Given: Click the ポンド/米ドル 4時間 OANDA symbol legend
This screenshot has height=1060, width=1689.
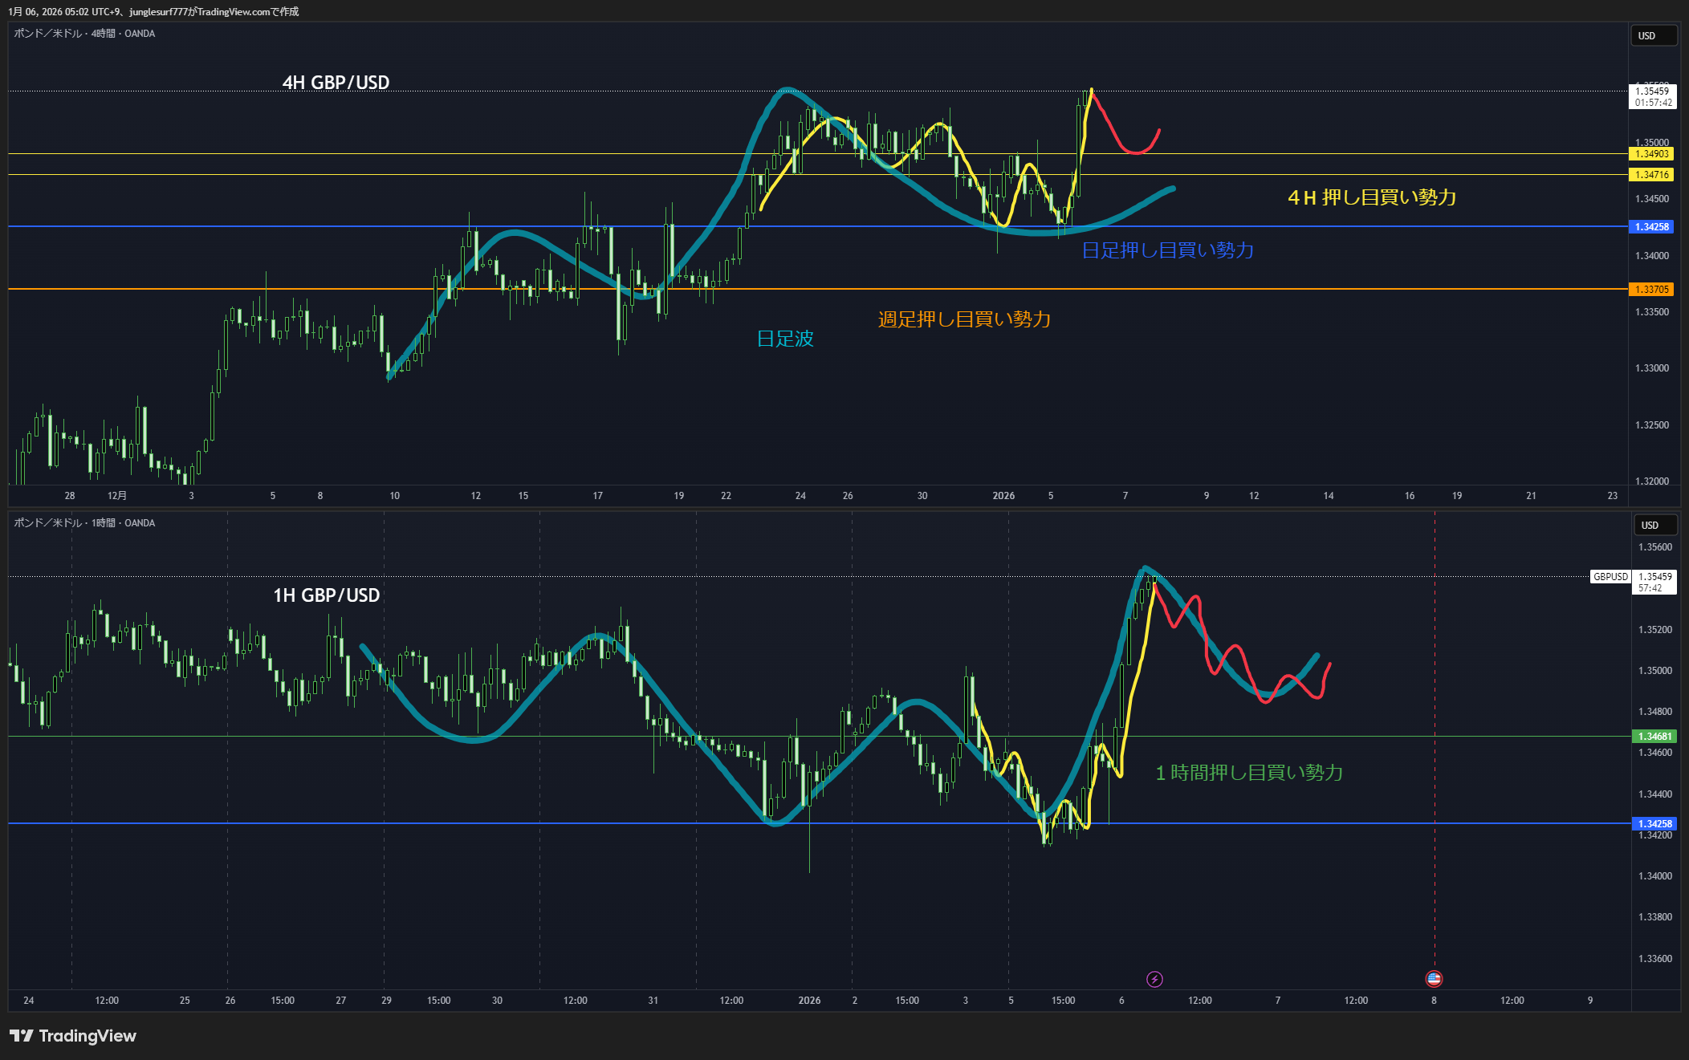Looking at the screenshot, I should click(84, 34).
